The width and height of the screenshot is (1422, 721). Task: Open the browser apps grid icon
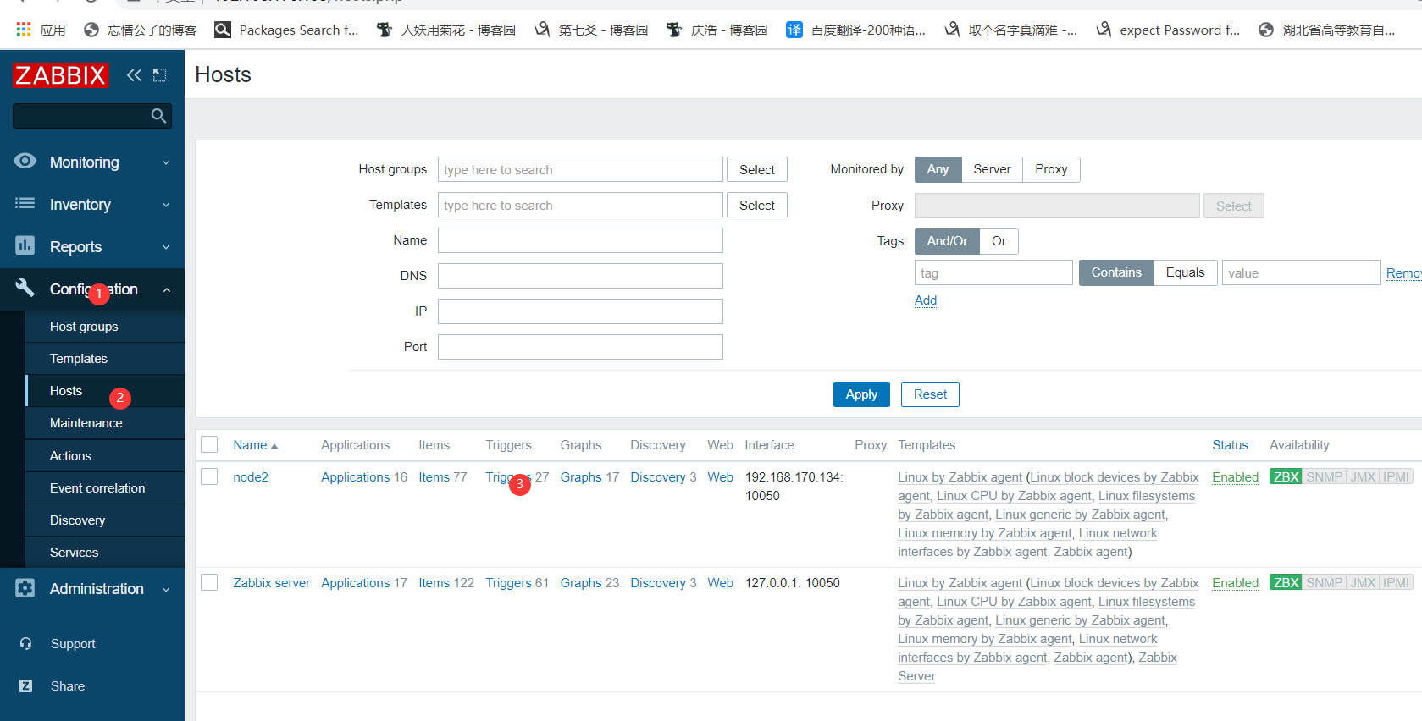[24, 30]
